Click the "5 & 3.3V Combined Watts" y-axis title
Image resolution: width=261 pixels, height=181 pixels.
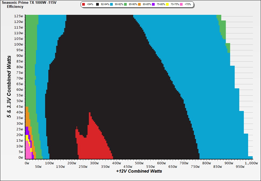click(9, 87)
